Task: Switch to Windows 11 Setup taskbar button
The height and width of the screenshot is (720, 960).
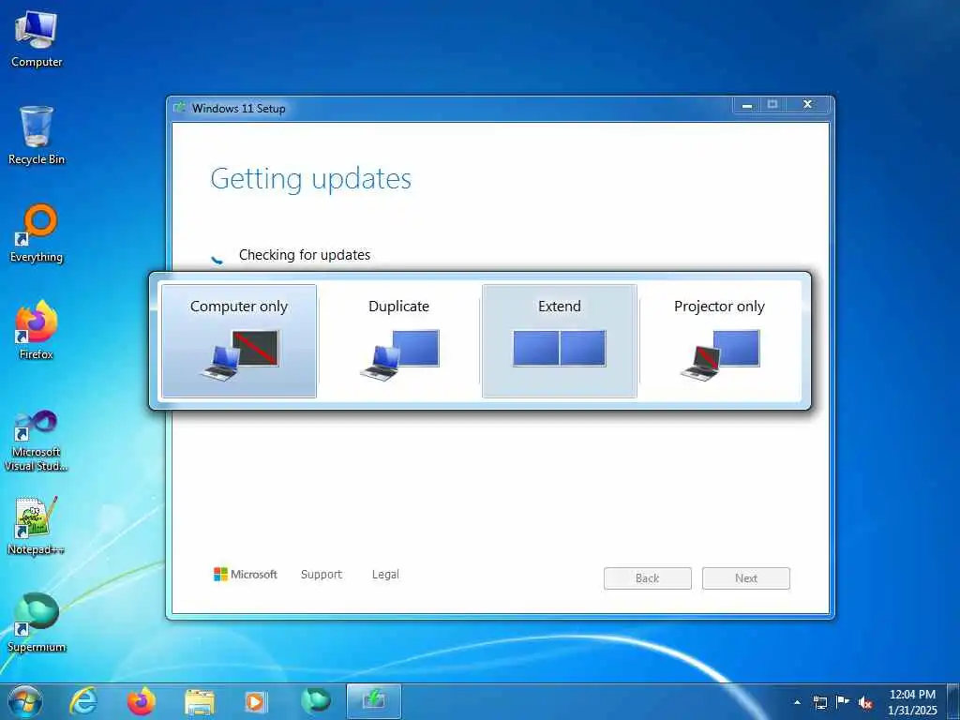Action: point(373,701)
